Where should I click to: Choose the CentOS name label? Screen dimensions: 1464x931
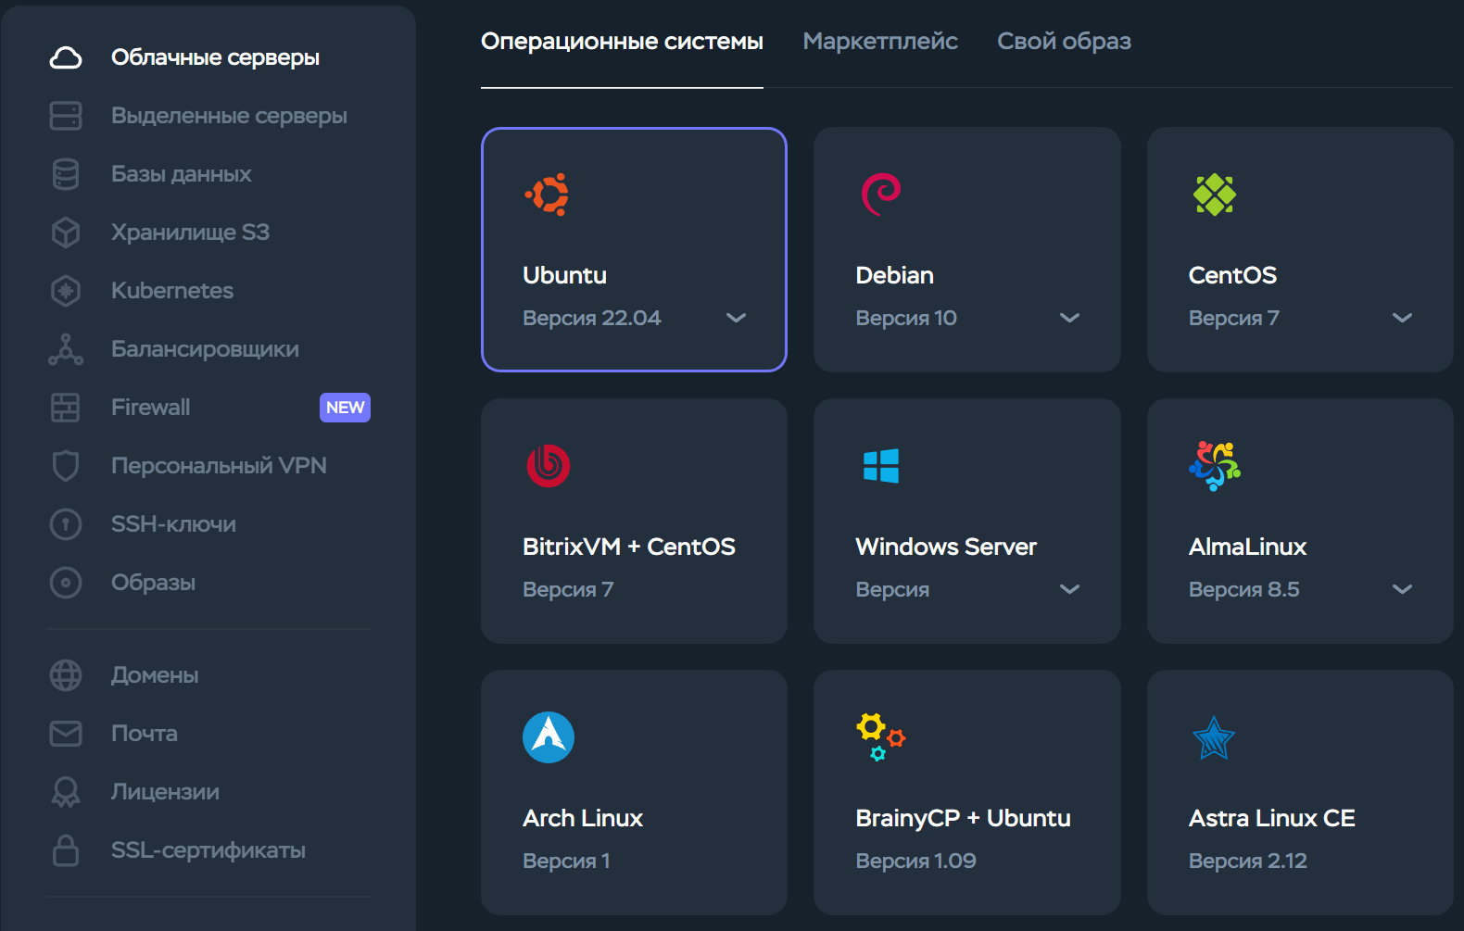pos(1232,275)
